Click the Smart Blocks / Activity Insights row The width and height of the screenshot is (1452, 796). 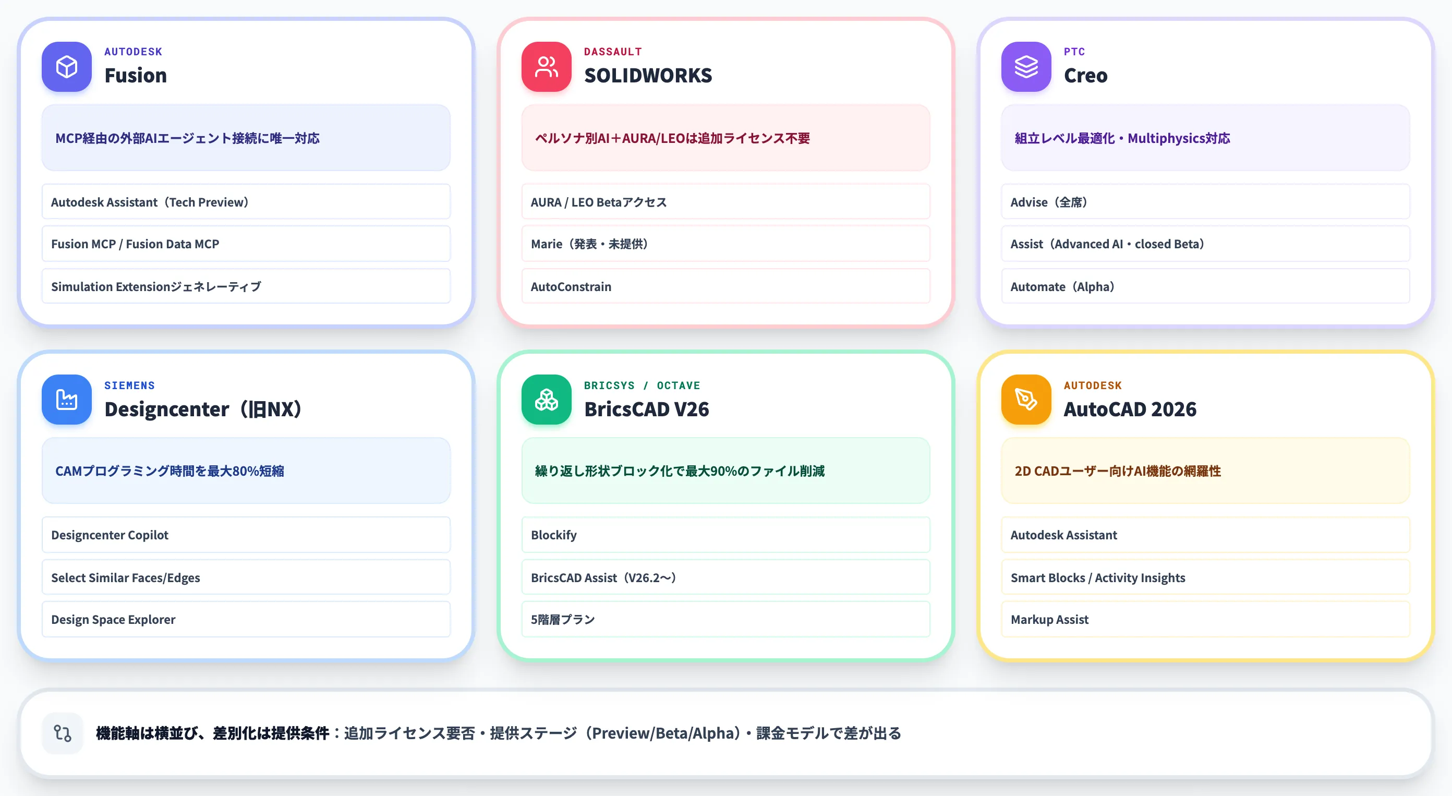tap(1205, 577)
